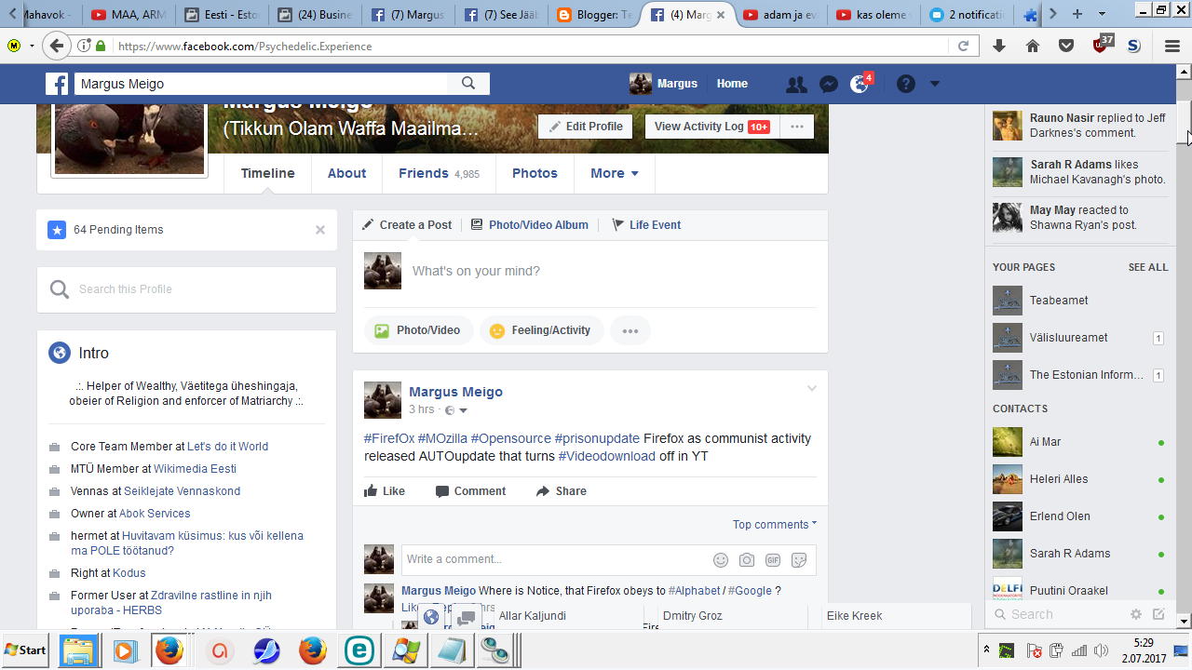Open more composer options ellipsis
Screen dimensions: 1192x670
click(x=630, y=330)
